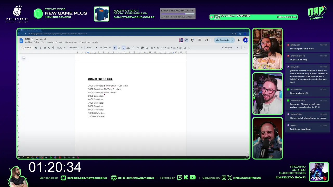Click the line 3000 Cafecitos: No Todo Es Mario
Image resolution: width=333 pixels, height=187 pixels.
(x=105, y=89)
